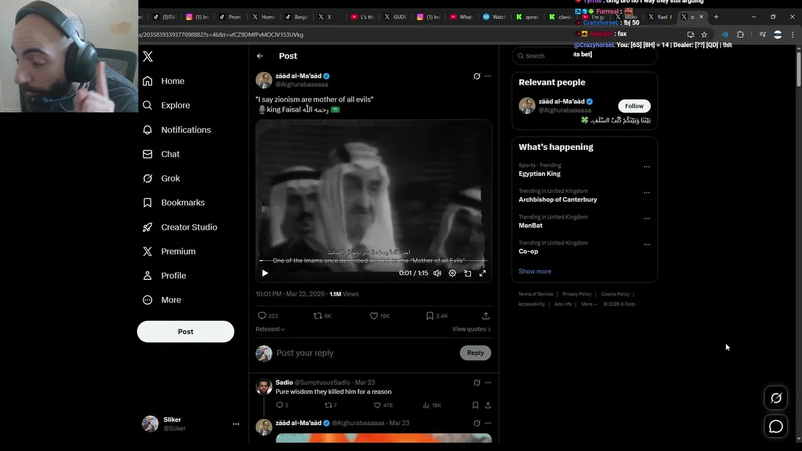Open View quotes link
Screen dimensions: 802x451
click(471, 329)
